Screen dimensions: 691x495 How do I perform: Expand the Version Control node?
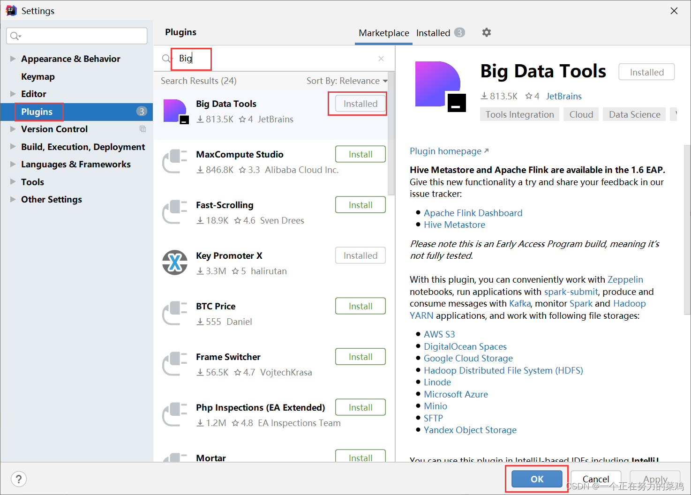(x=13, y=129)
